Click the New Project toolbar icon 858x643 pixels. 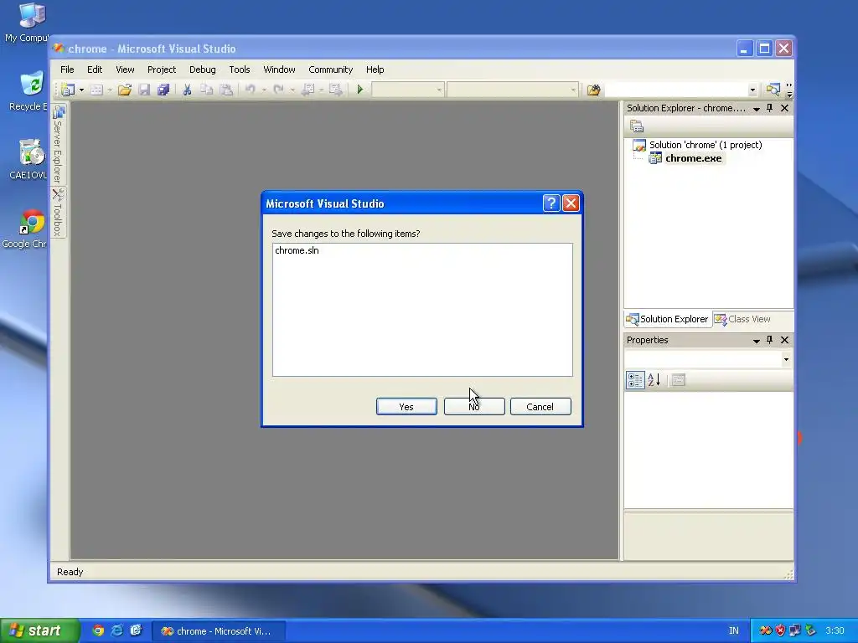tap(67, 90)
